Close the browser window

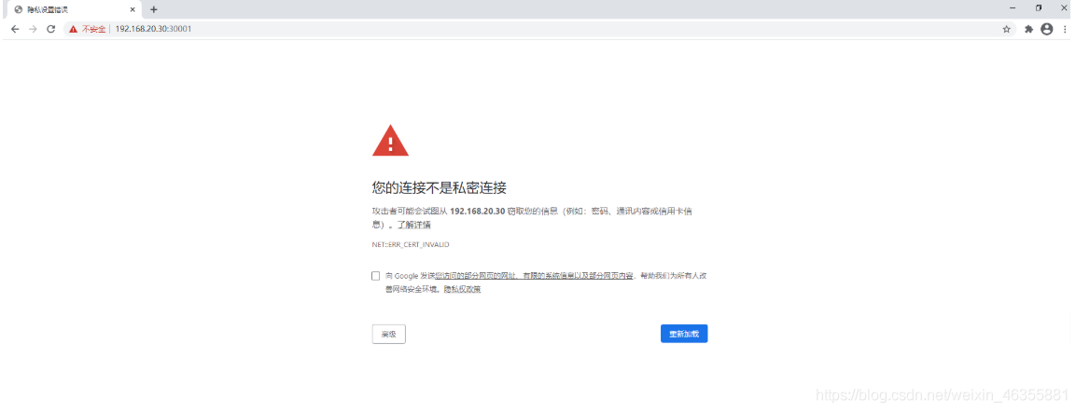(x=1064, y=8)
